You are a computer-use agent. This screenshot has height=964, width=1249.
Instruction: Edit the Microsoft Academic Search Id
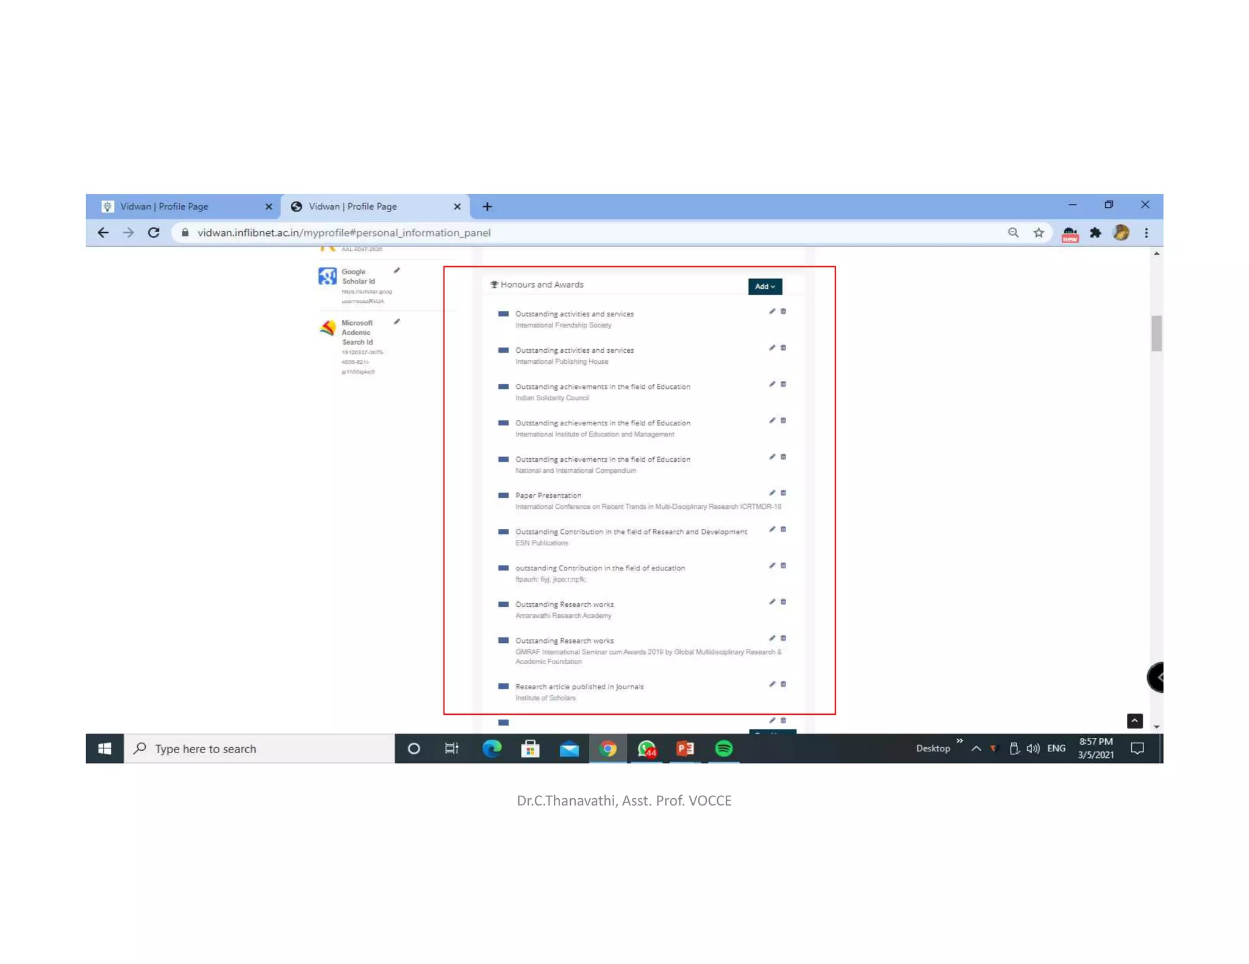396,322
